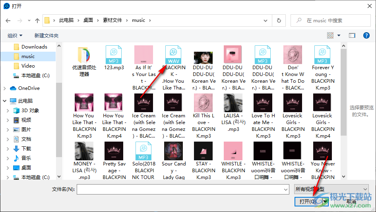Expand OneDrive tree node
Screen dimensions: 376x212
[x=5, y=88]
